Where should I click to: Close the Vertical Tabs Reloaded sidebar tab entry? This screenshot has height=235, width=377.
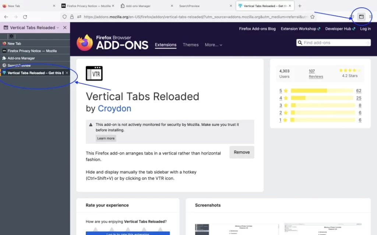coord(67,73)
